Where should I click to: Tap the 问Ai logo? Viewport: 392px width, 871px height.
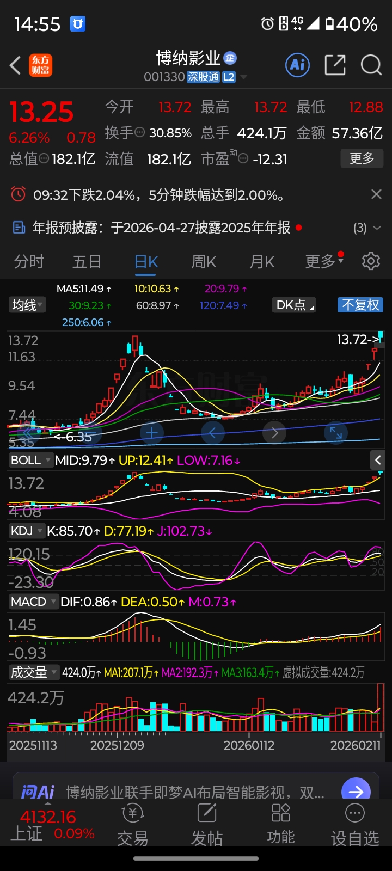[x=38, y=791]
